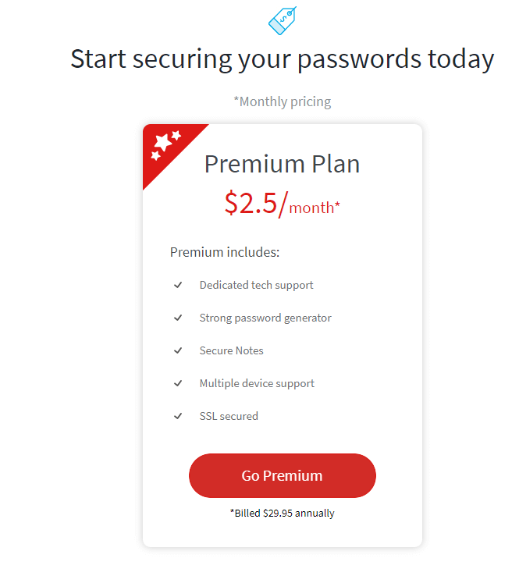Click the Start securing your passwords heading

[x=283, y=59]
